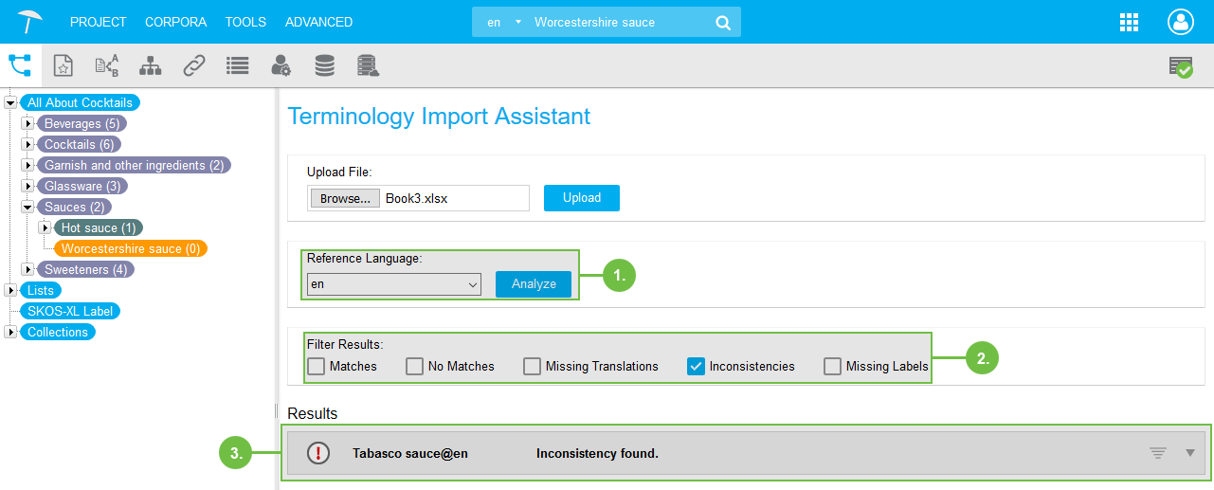Expand the Tabasco sauce result row arrow
The image size is (1214, 490).
click(1190, 453)
